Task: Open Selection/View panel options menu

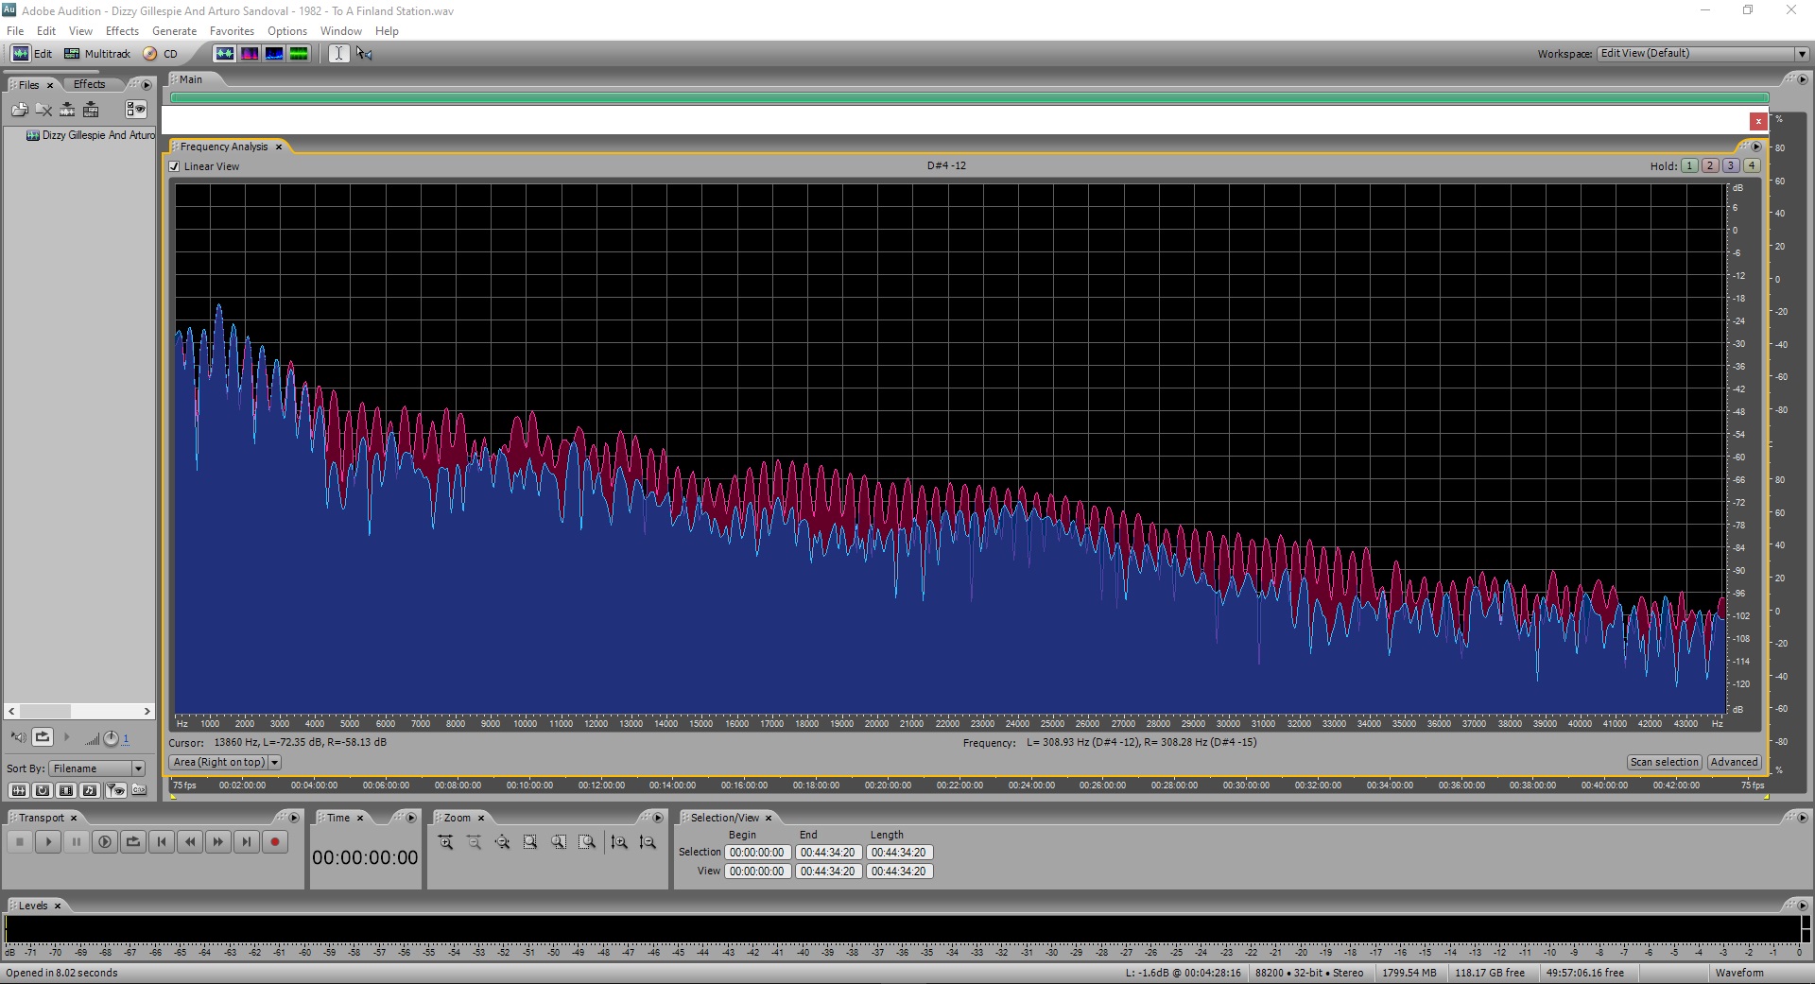Action: (1801, 818)
